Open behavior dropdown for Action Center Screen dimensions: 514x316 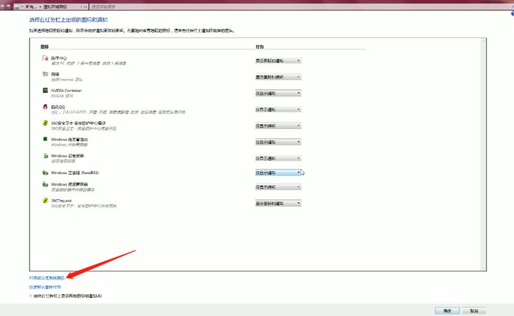278,61
